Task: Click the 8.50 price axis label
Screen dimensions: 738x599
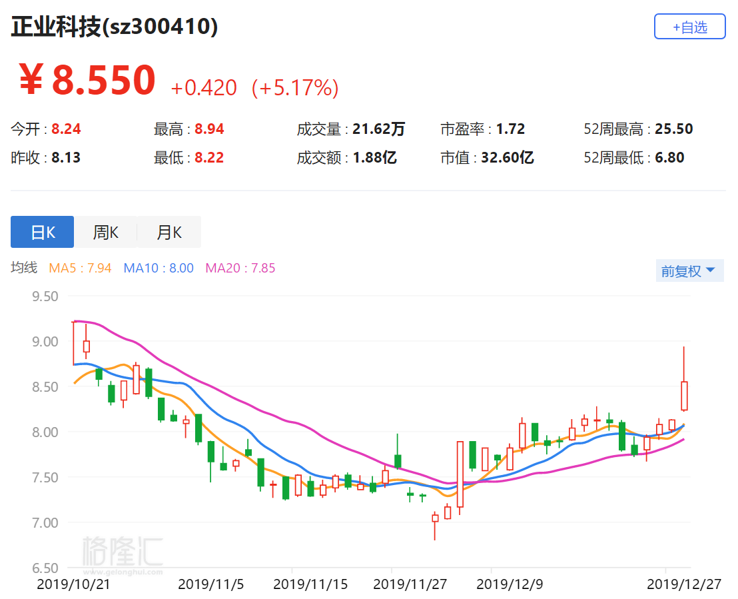Action: tap(45, 386)
